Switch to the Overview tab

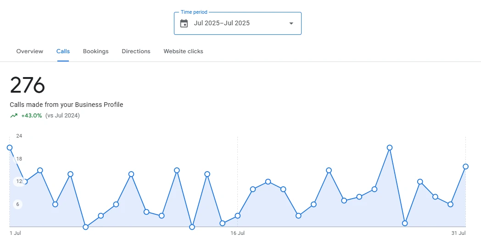tap(30, 51)
